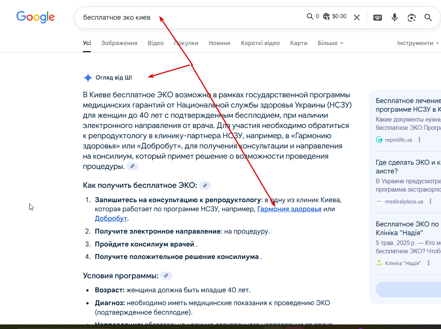Click the AI overview sparkle icon

click(x=88, y=78)
